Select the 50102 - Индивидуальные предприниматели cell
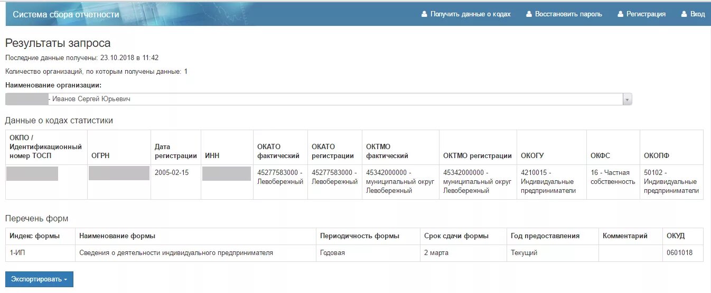 pyautogui.click(x=671, y=182)
